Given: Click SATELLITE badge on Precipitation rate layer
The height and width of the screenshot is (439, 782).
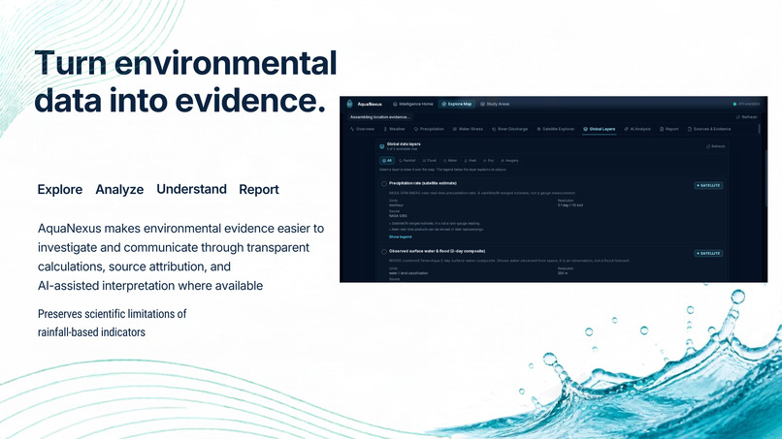Looking at the screenshot, I should coord(708,185).
